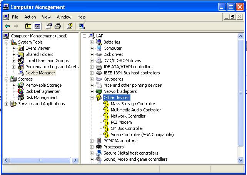Open the Window menu
Image resolution: width=247 pixels, height=175 pixels.
coord(64,17)
